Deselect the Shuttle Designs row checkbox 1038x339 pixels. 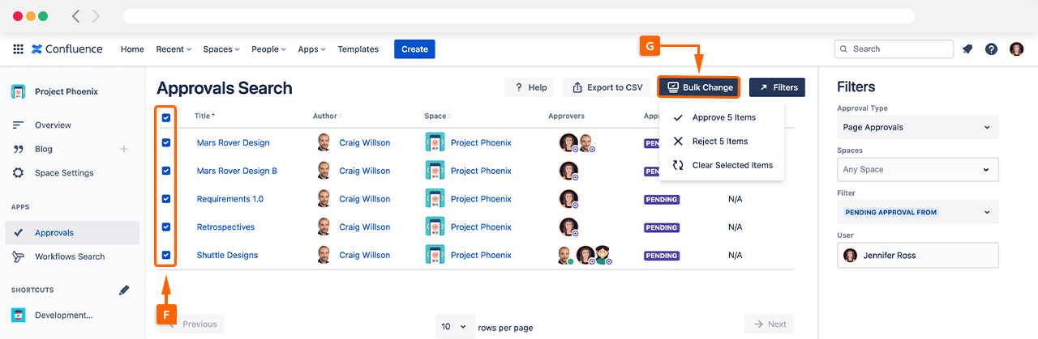pyautogui.click(x=166, y=256)
